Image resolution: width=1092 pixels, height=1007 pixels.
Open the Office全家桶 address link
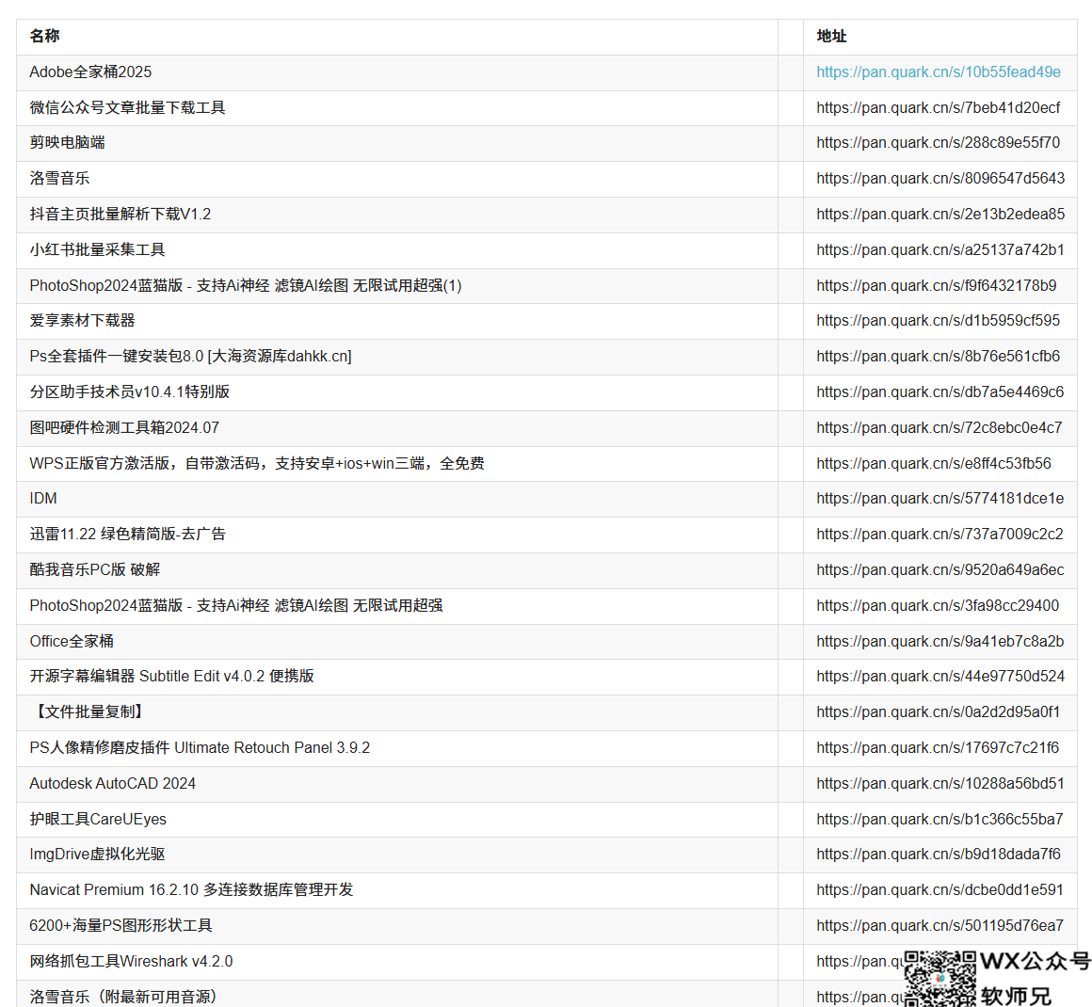coord(940,642)
